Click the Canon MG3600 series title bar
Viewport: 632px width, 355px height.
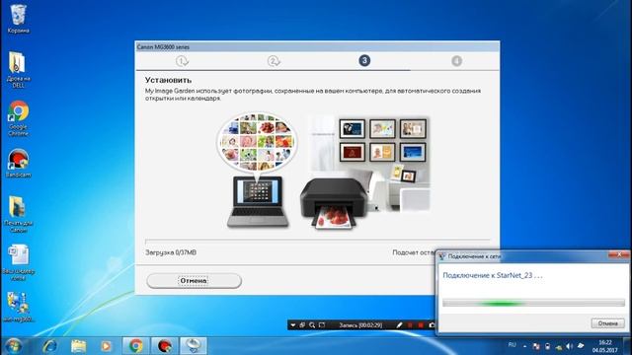tap(318, 46)
